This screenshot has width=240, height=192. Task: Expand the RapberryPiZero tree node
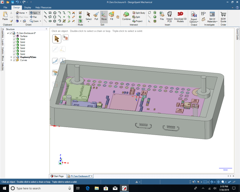(11, 57)
